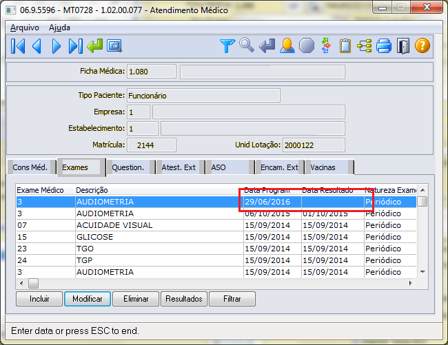Switch to Encam. Ext tab

tap(280, 167)
